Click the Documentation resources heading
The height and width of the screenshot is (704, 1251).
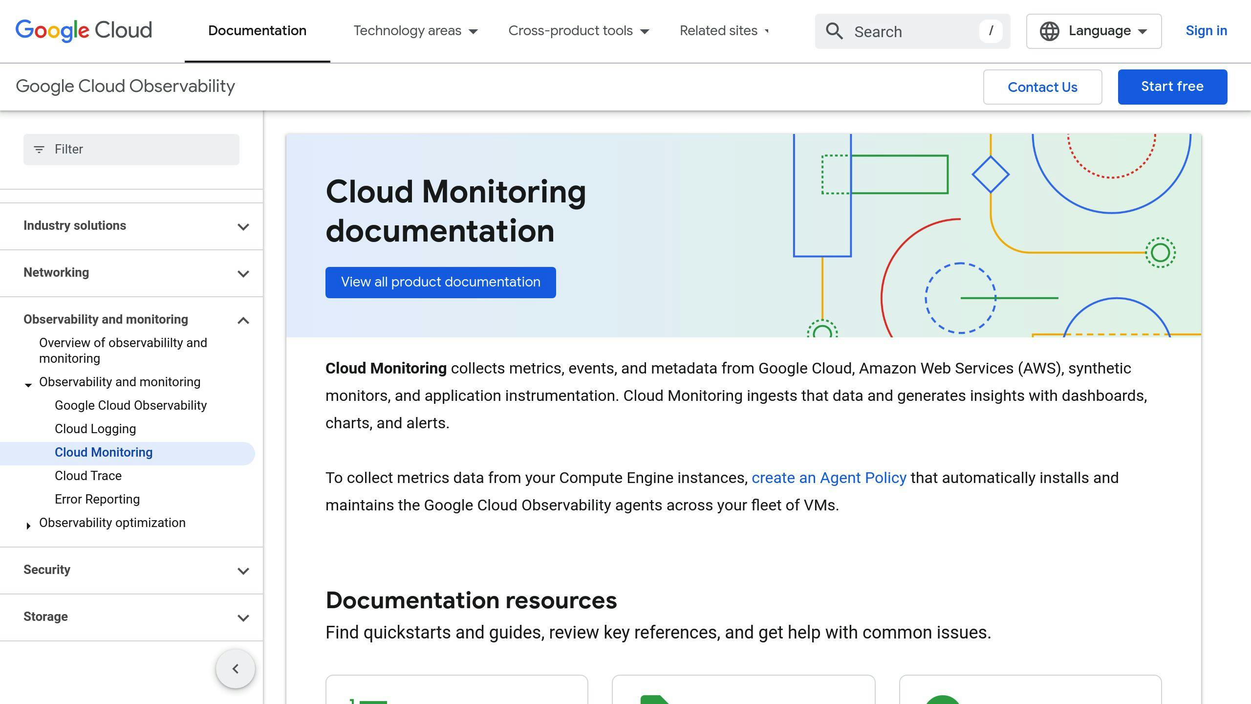click(x=471, y=600)
